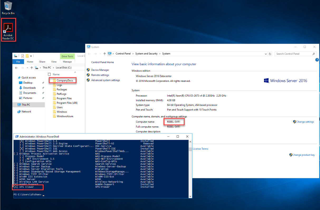The width and height of the screenshot is (320, 210).
Task: Go up one level in File Explorer
Action: 32,68
